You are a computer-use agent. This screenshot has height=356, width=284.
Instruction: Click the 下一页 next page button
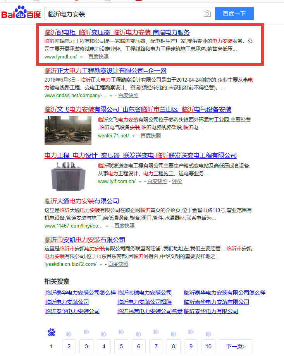[236, 346]
